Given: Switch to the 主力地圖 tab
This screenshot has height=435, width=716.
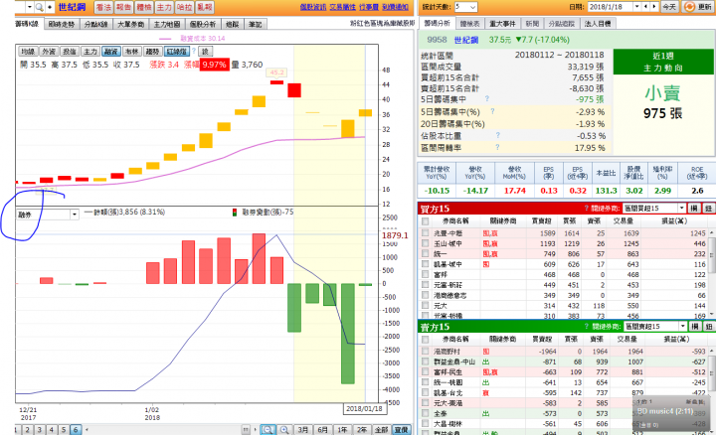Looking at the screenshot, I should (167, 24).
